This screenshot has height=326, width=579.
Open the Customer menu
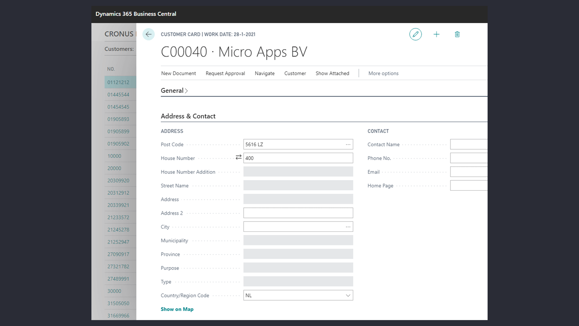[x=295, y=73]
